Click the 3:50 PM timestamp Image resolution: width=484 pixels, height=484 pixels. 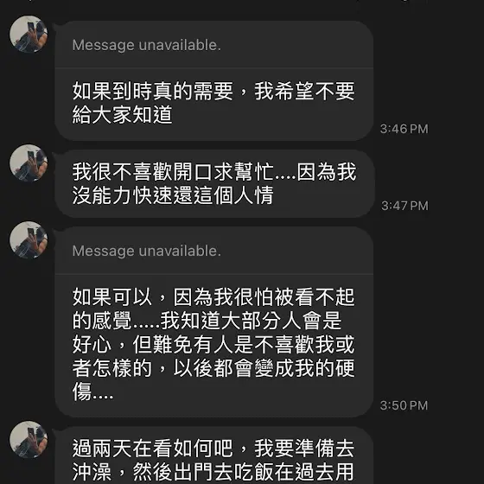point(404,405)
